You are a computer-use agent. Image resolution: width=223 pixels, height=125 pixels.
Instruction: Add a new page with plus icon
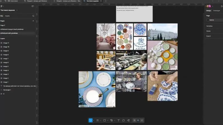point(33,21)
